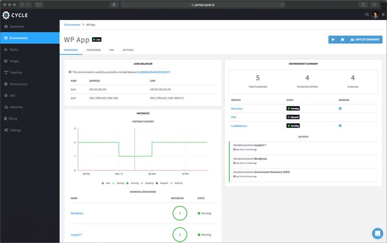The image size is (387, 243).
Task: Open the VPN tab
Action: pyautogui.click(x=111, y=50)
